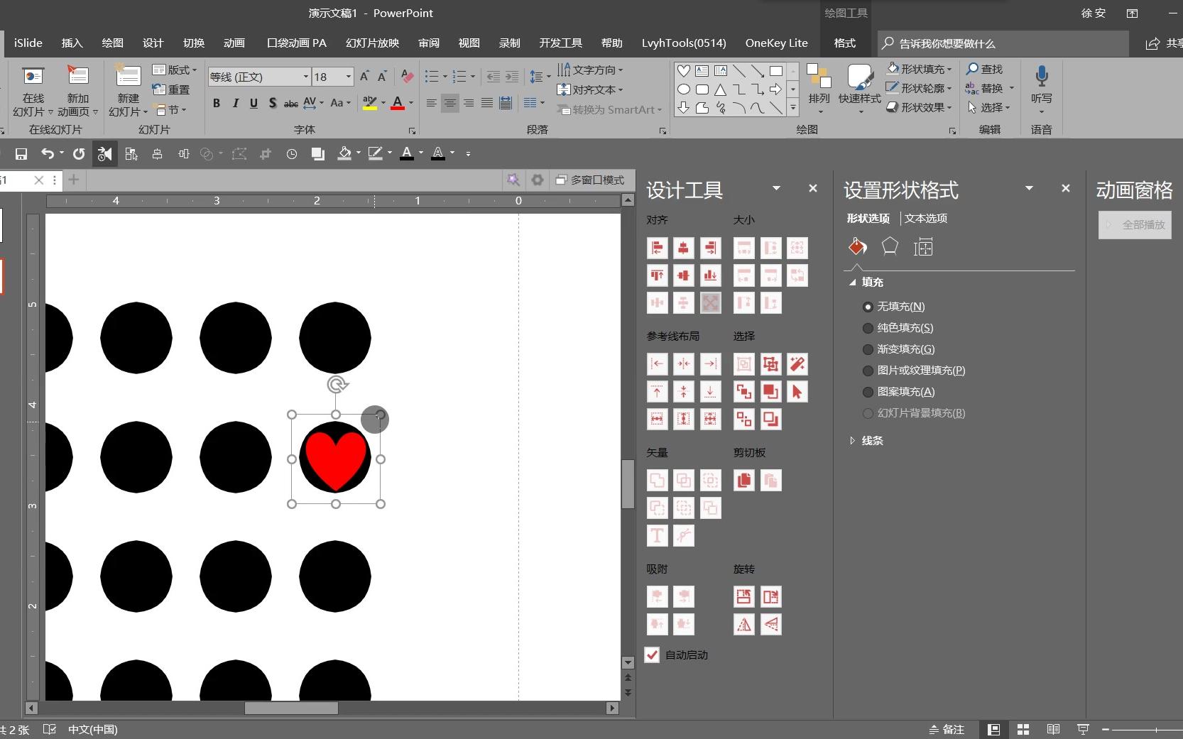Select the heart shape in shapes gallery
1183x739 pixels.
[x=683, y=70]
